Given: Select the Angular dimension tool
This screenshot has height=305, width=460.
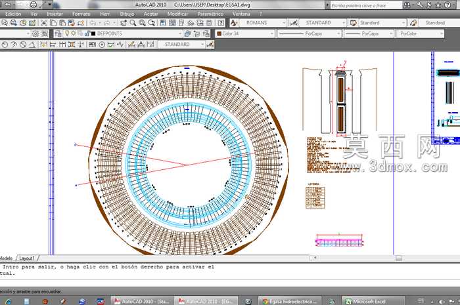Looking at the screenshot, I should pos(32,45).
